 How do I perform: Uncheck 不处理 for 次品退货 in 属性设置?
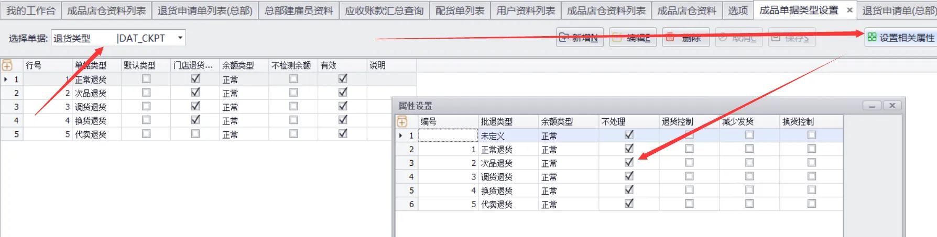click(629, 163)
